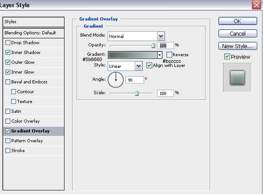Toggle the Preview checkbox
This screenshot has width=263, height=194.
point(227,57)
